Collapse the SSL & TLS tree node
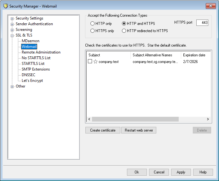The height and width of the screenshot is (181, 219). (x=12, y=36)
